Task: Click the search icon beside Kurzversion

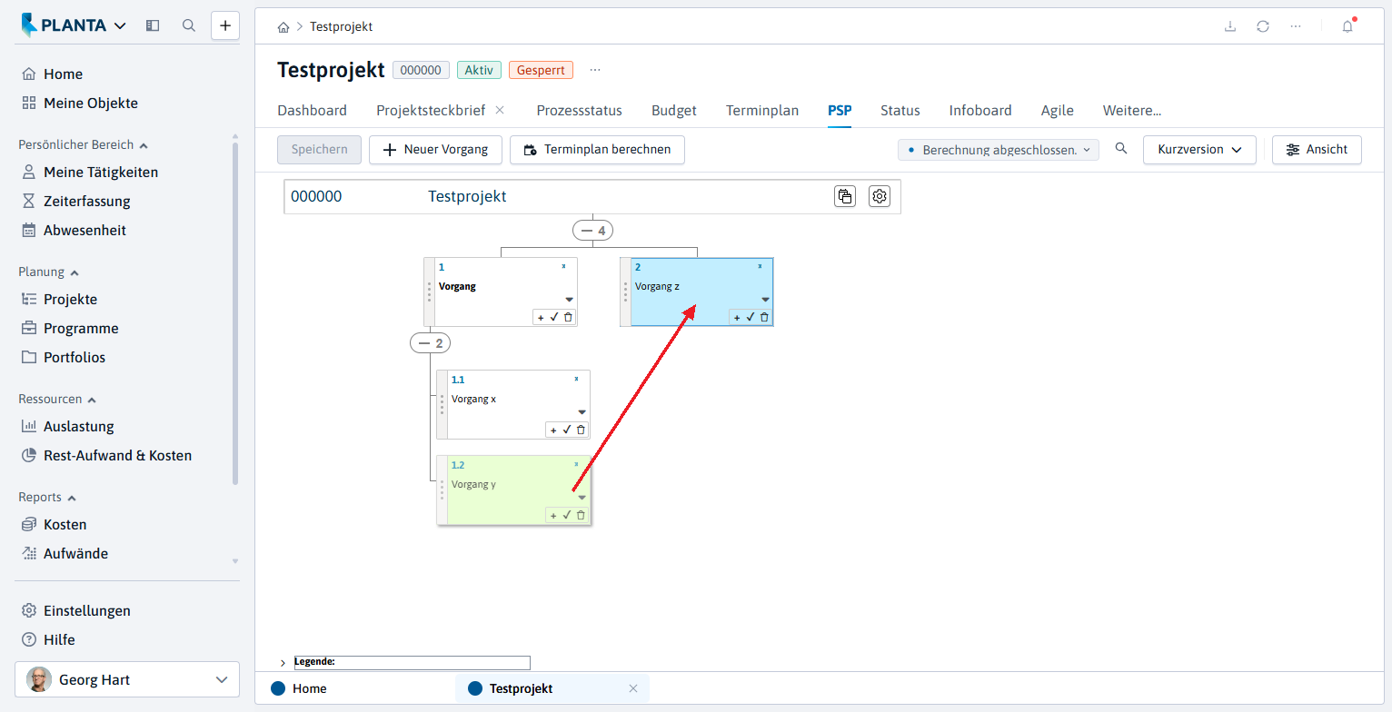Action: (1121, 149)
